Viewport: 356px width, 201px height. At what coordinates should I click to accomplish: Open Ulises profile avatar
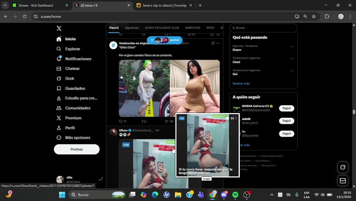(113, 132)
